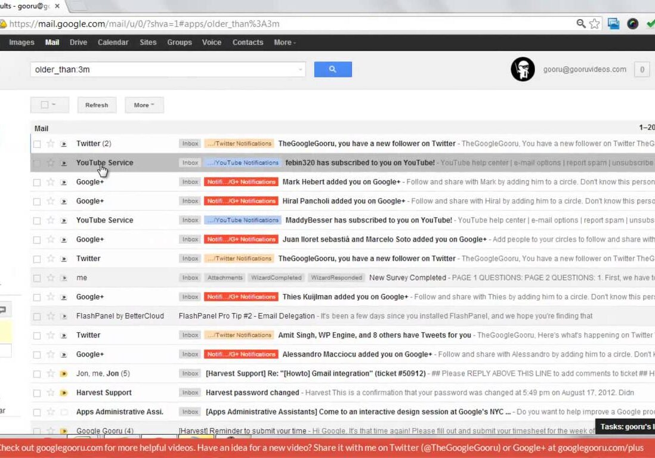This screenshot has height=458, width=655.
Task: Star the Thies Kuijlman Google+ email
Action: point(51,297)
